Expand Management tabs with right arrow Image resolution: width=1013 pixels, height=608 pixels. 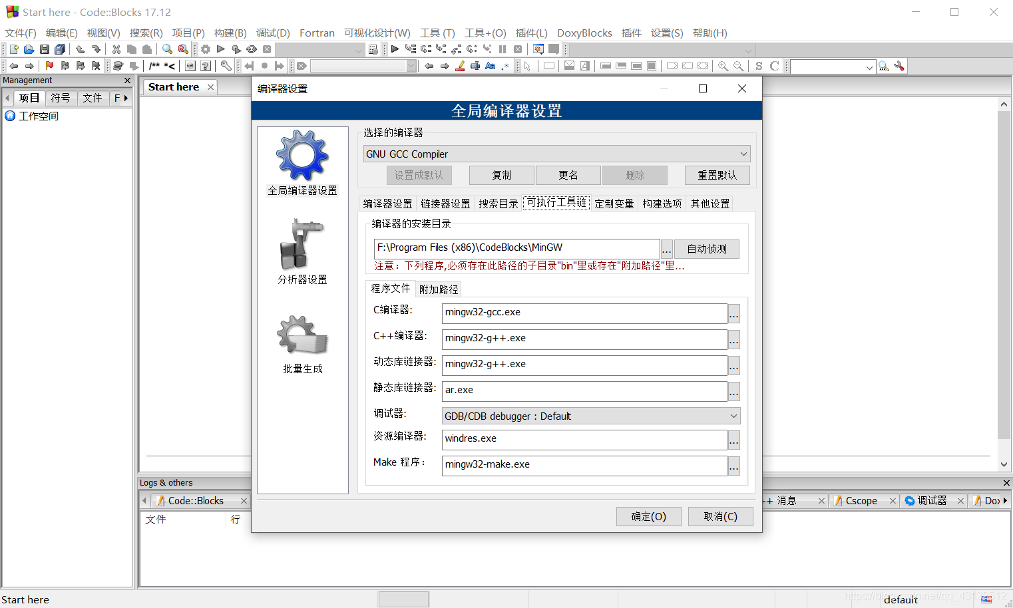tap(126, 98)
